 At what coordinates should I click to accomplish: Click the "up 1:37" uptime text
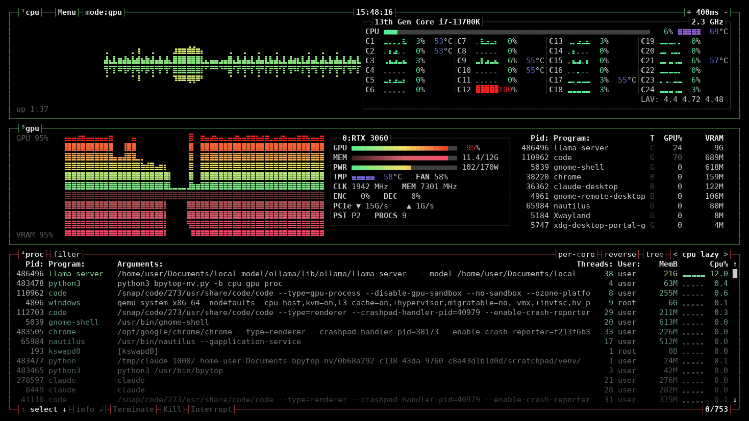pyautogui.click(x=32, y=109)
